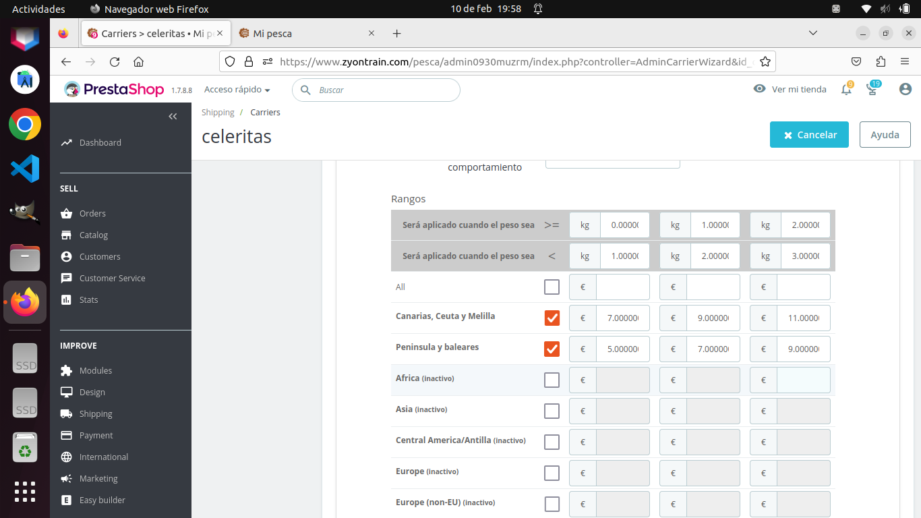Screen dimensions: 921x518
Task: Open Modules in the sidebar
Action: click(x=96, y=370)
